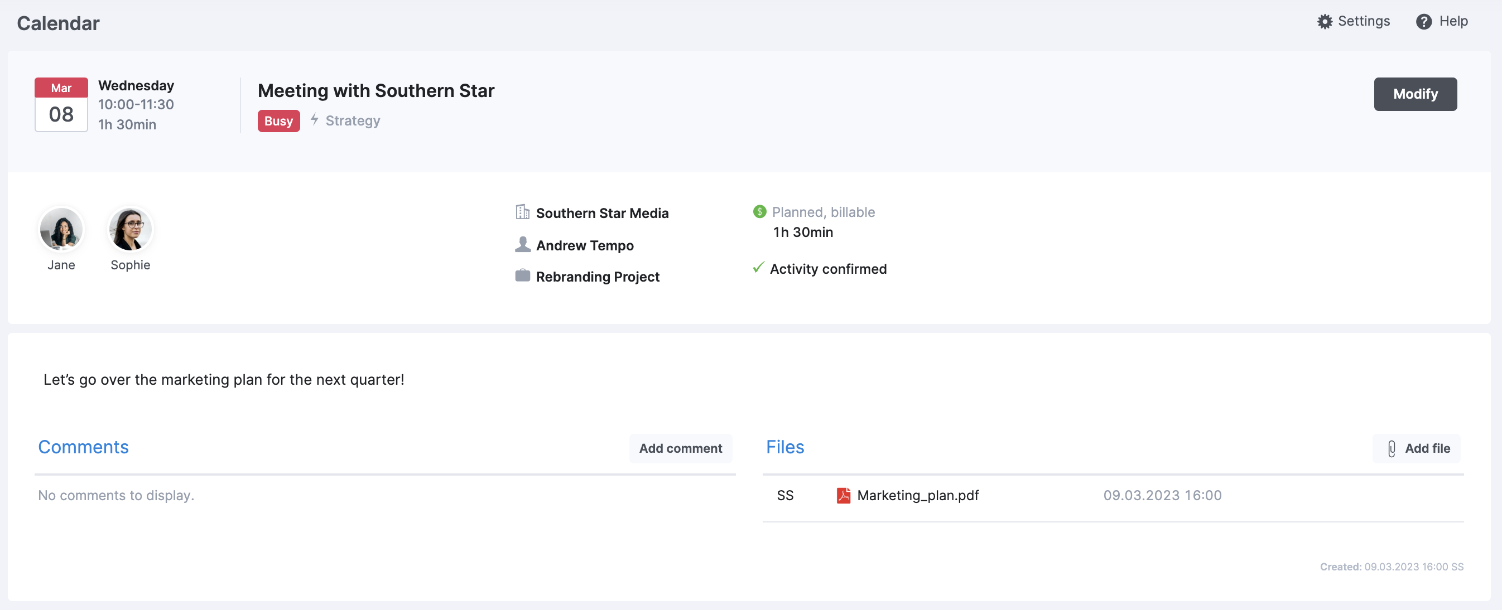This screenshot has width=1502, height=610.
Task: Select the Calendar heading
Action: coord(57,23)
